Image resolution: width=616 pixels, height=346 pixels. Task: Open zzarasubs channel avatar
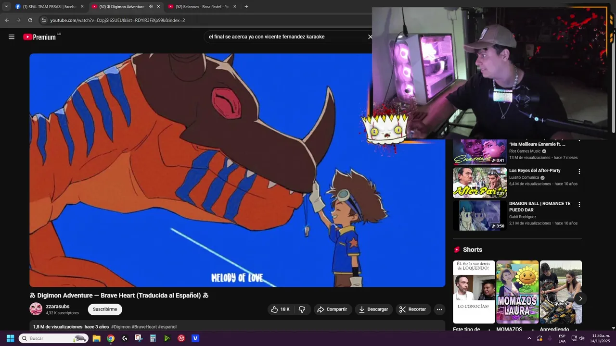point(36,309)
